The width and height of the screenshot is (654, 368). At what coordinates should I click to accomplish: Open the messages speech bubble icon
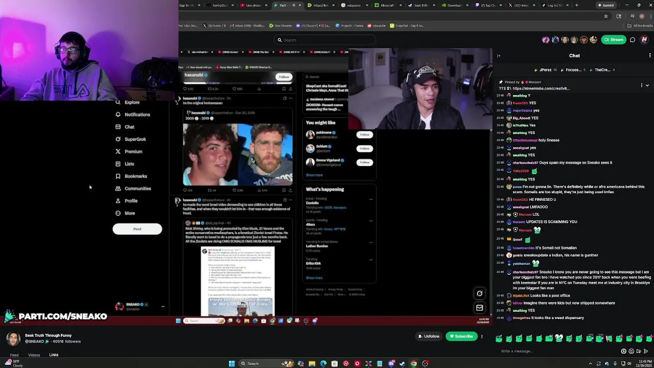click(633, 39)
